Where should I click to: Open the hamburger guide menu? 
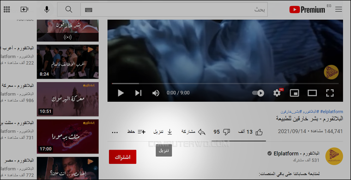pyautogui.click(x=339, y=9)
